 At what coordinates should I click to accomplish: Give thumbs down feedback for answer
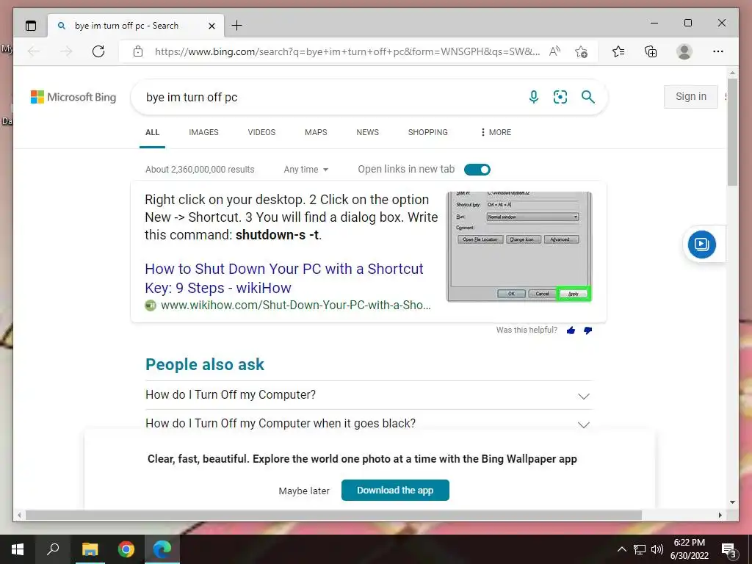tap(588, 330)
